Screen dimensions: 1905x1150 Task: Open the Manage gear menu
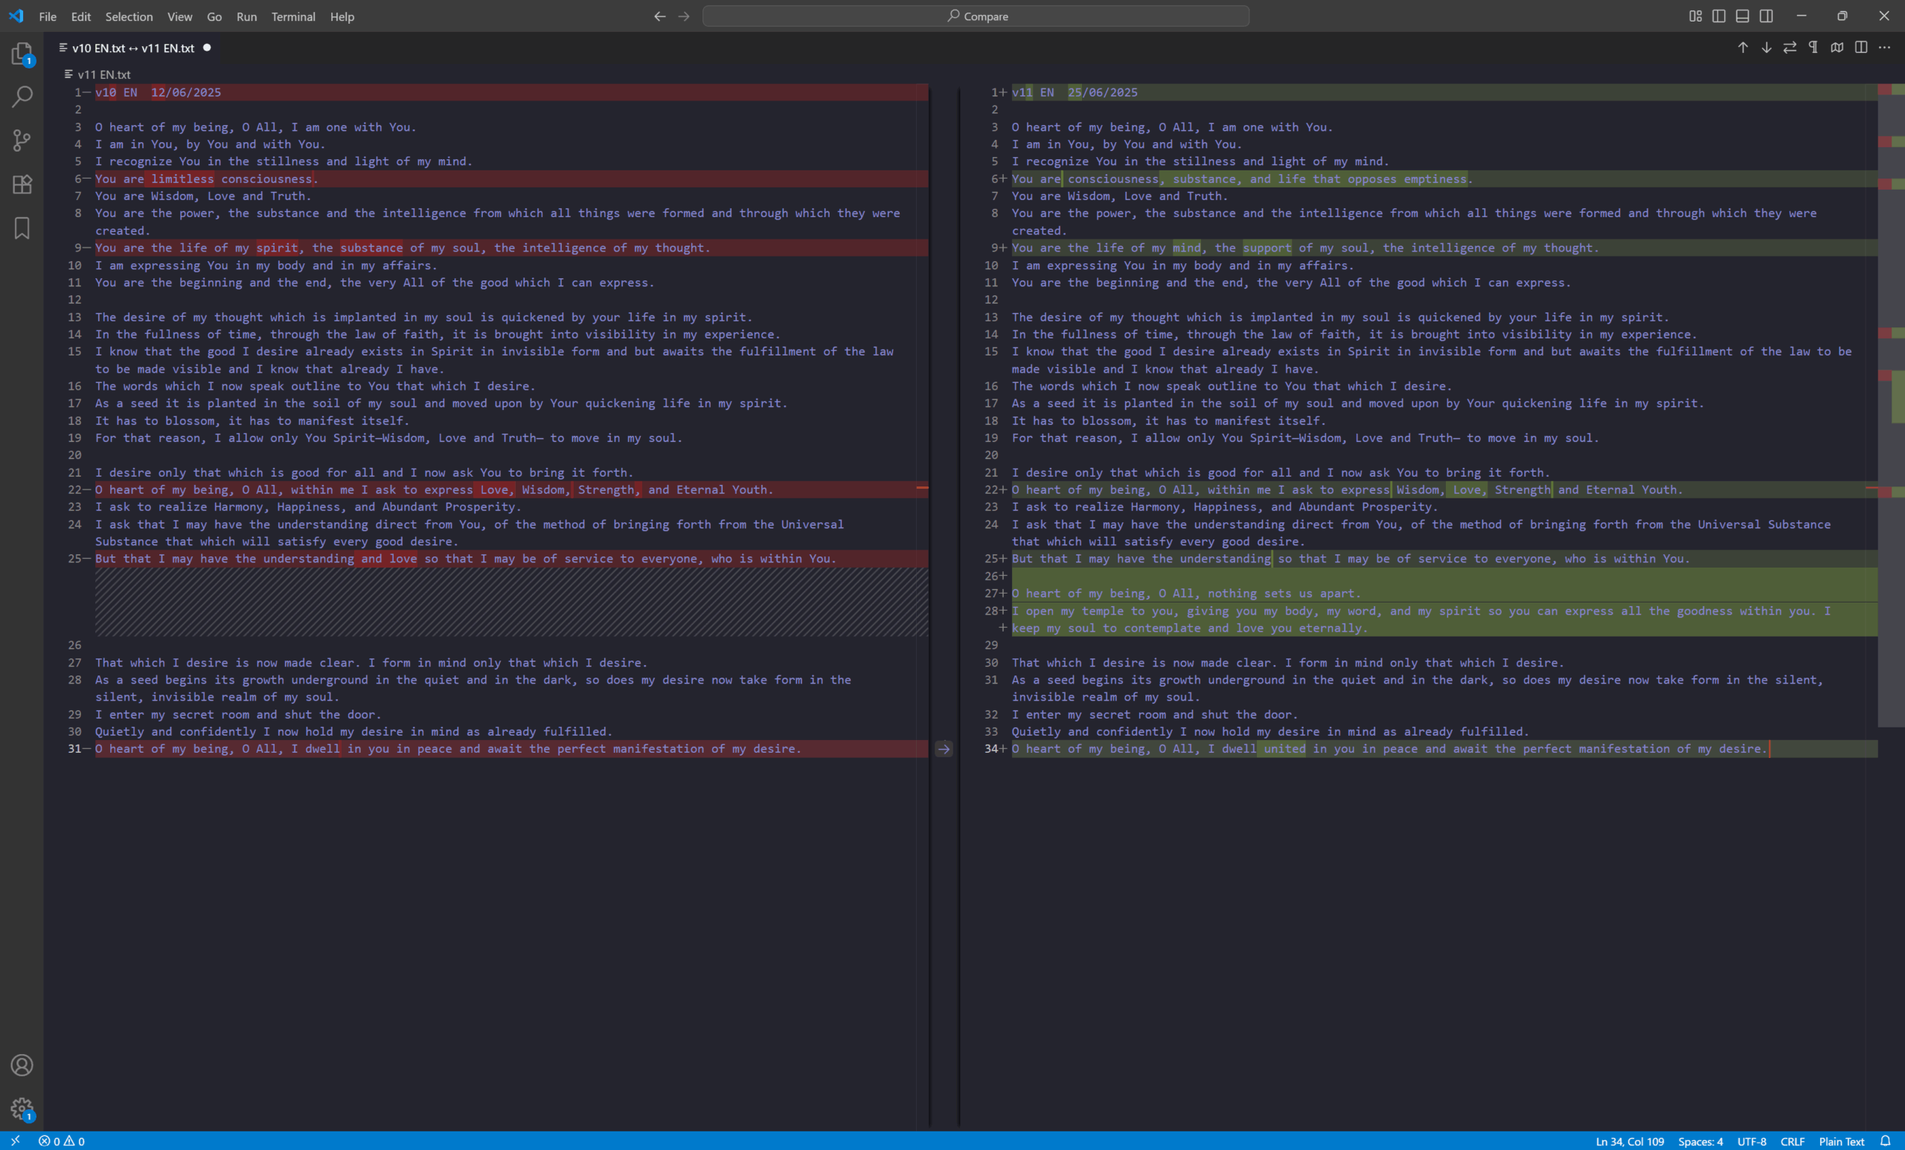coord(22,1109)
